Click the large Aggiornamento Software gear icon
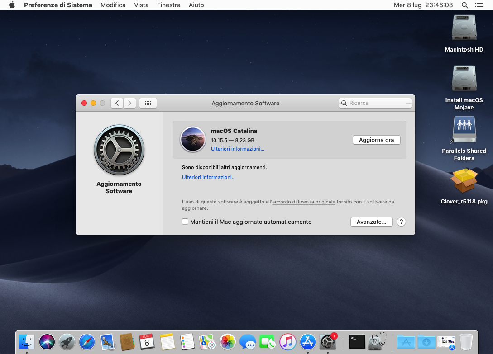 point(119,150)
